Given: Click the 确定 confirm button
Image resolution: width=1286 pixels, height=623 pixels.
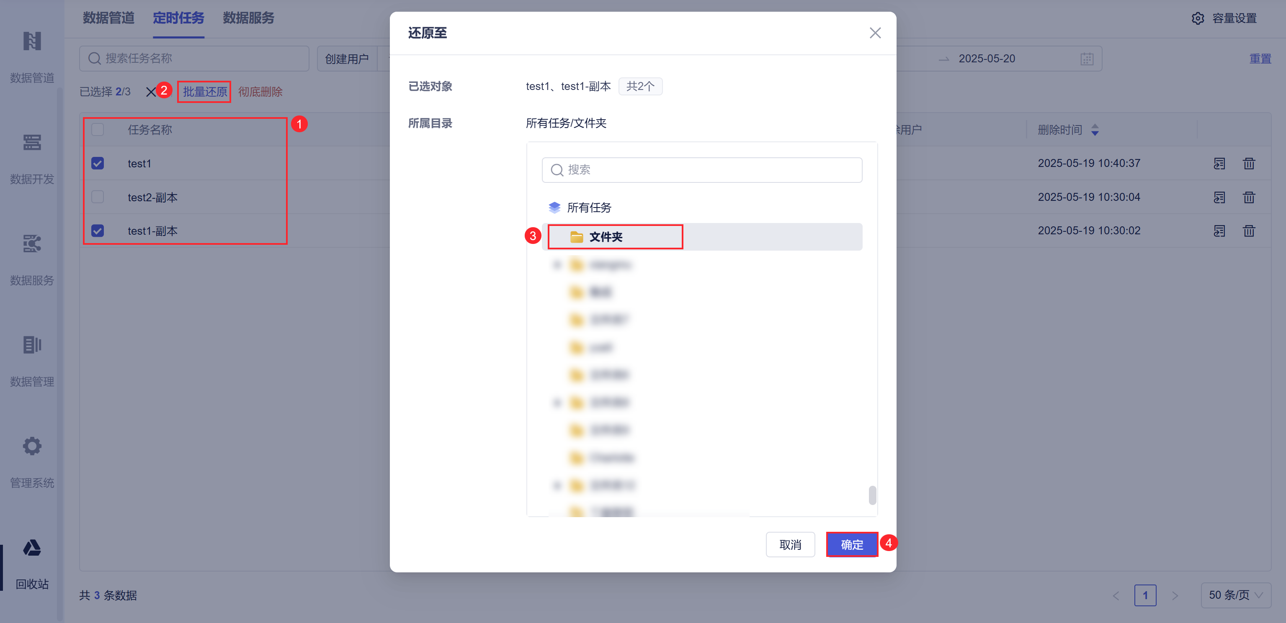Looking at the screenshot, I should [x=852, y=545].
